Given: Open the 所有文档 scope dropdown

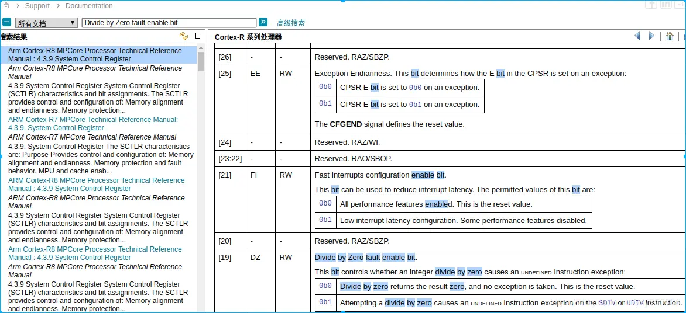Looking at the screenshot, I should coord(46,23).
